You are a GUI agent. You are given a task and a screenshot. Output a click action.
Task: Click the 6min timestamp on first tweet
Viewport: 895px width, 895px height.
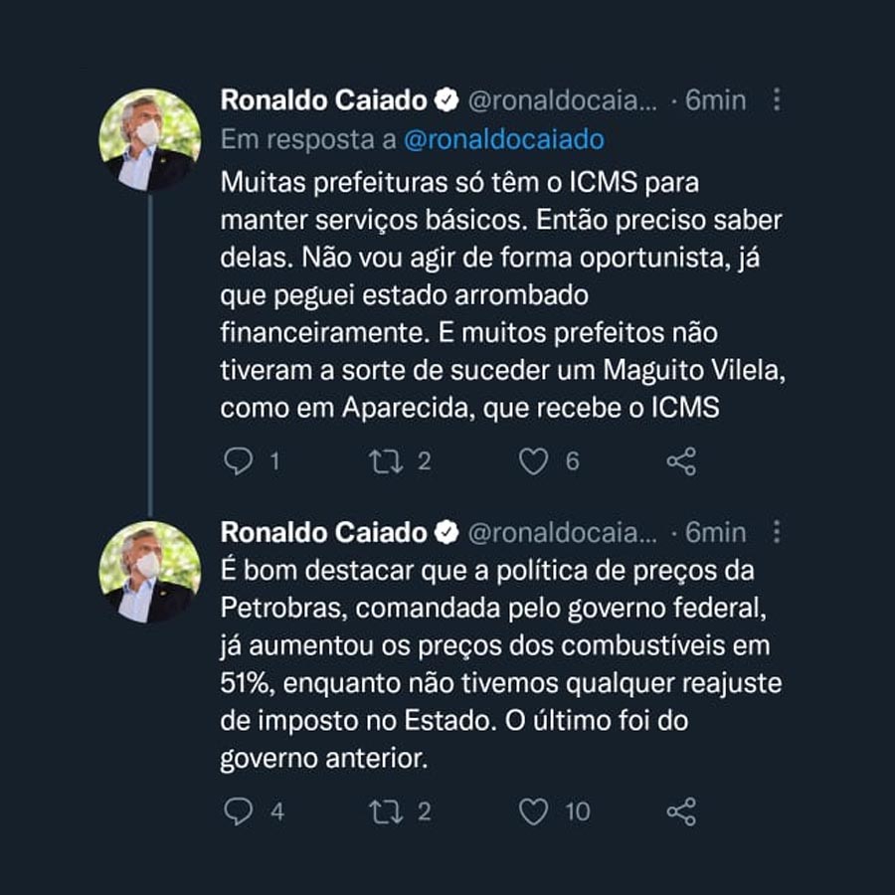click(716, 100)
